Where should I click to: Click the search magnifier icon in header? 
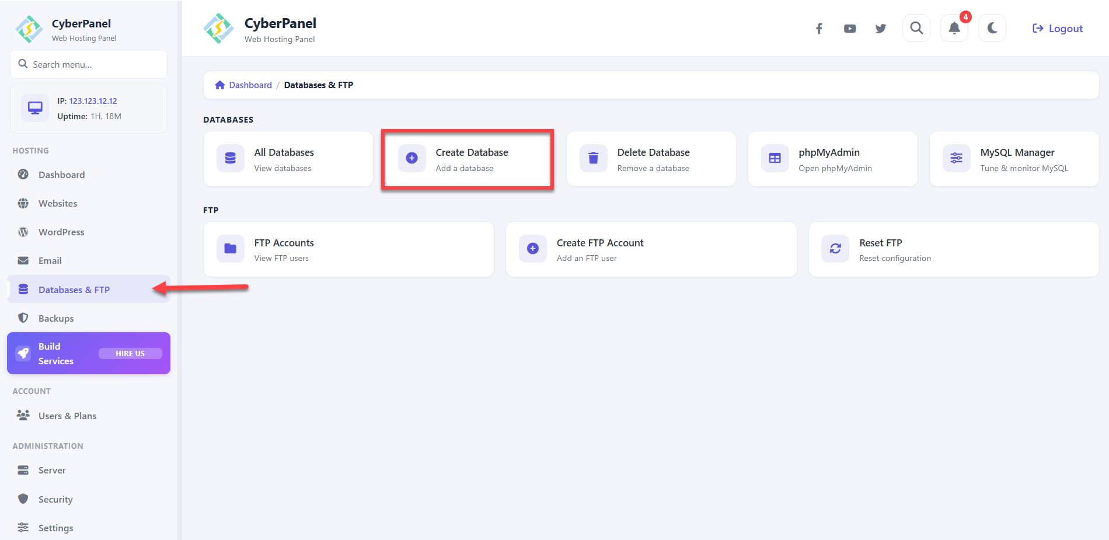tap(916, 28)
